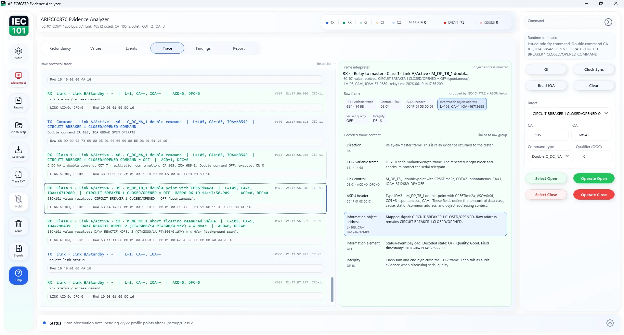Toggle the RX trace filter
This screenshot has width=624, height=335.
[347, 23]
